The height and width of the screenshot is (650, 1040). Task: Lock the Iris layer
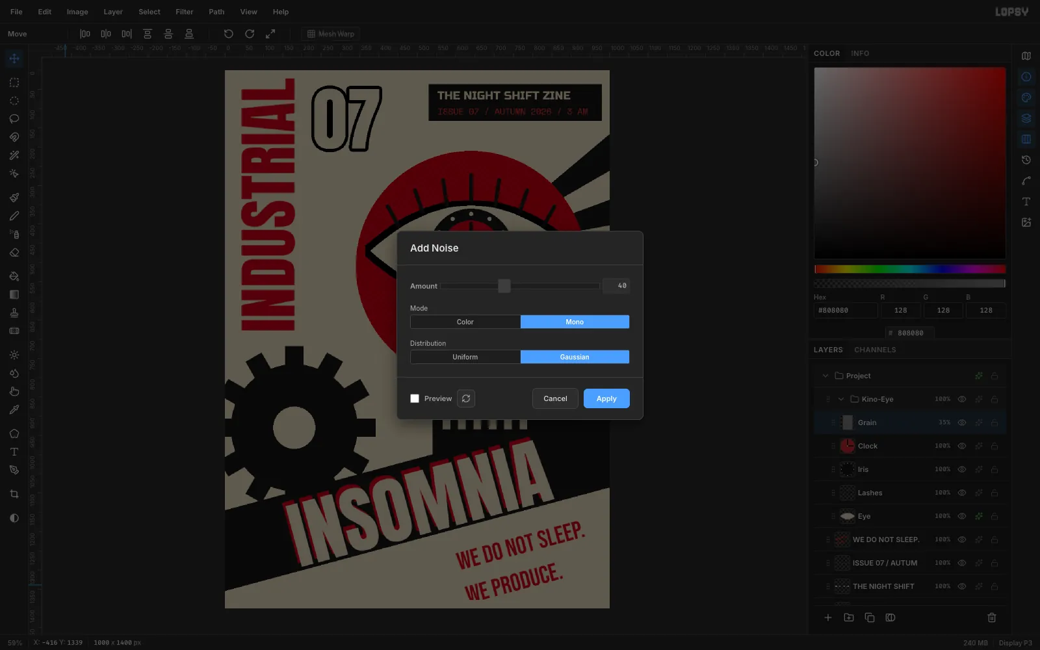(994, 469)
